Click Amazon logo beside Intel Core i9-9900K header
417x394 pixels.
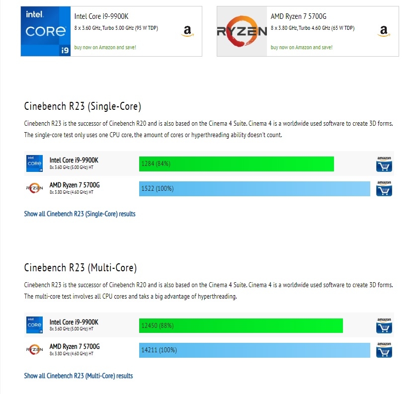tap(187, 31)
